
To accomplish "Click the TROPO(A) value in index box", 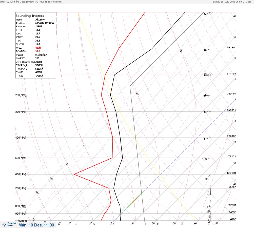I will (x=39, y=65).
